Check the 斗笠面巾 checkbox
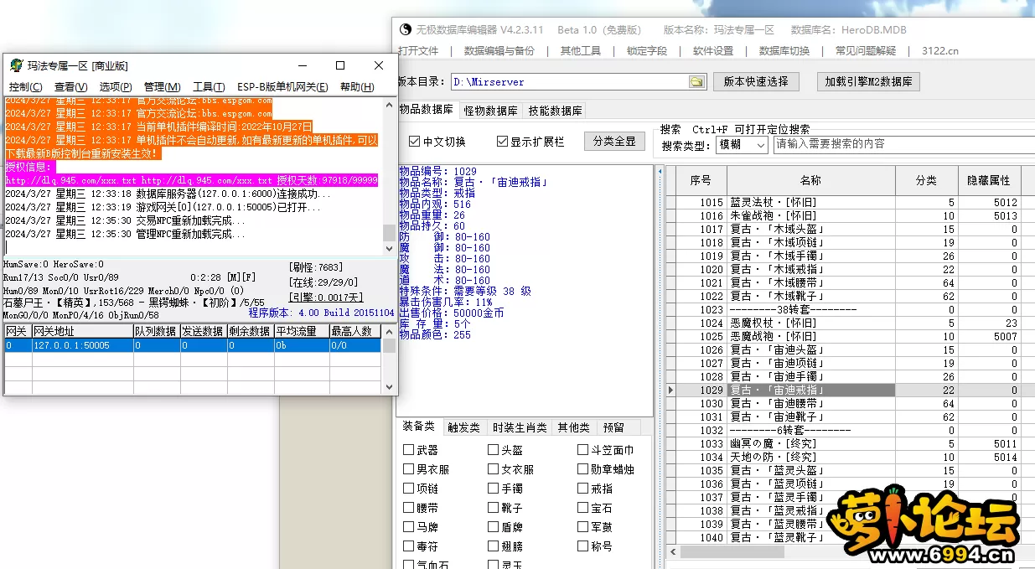 click(x=582, y=450)
